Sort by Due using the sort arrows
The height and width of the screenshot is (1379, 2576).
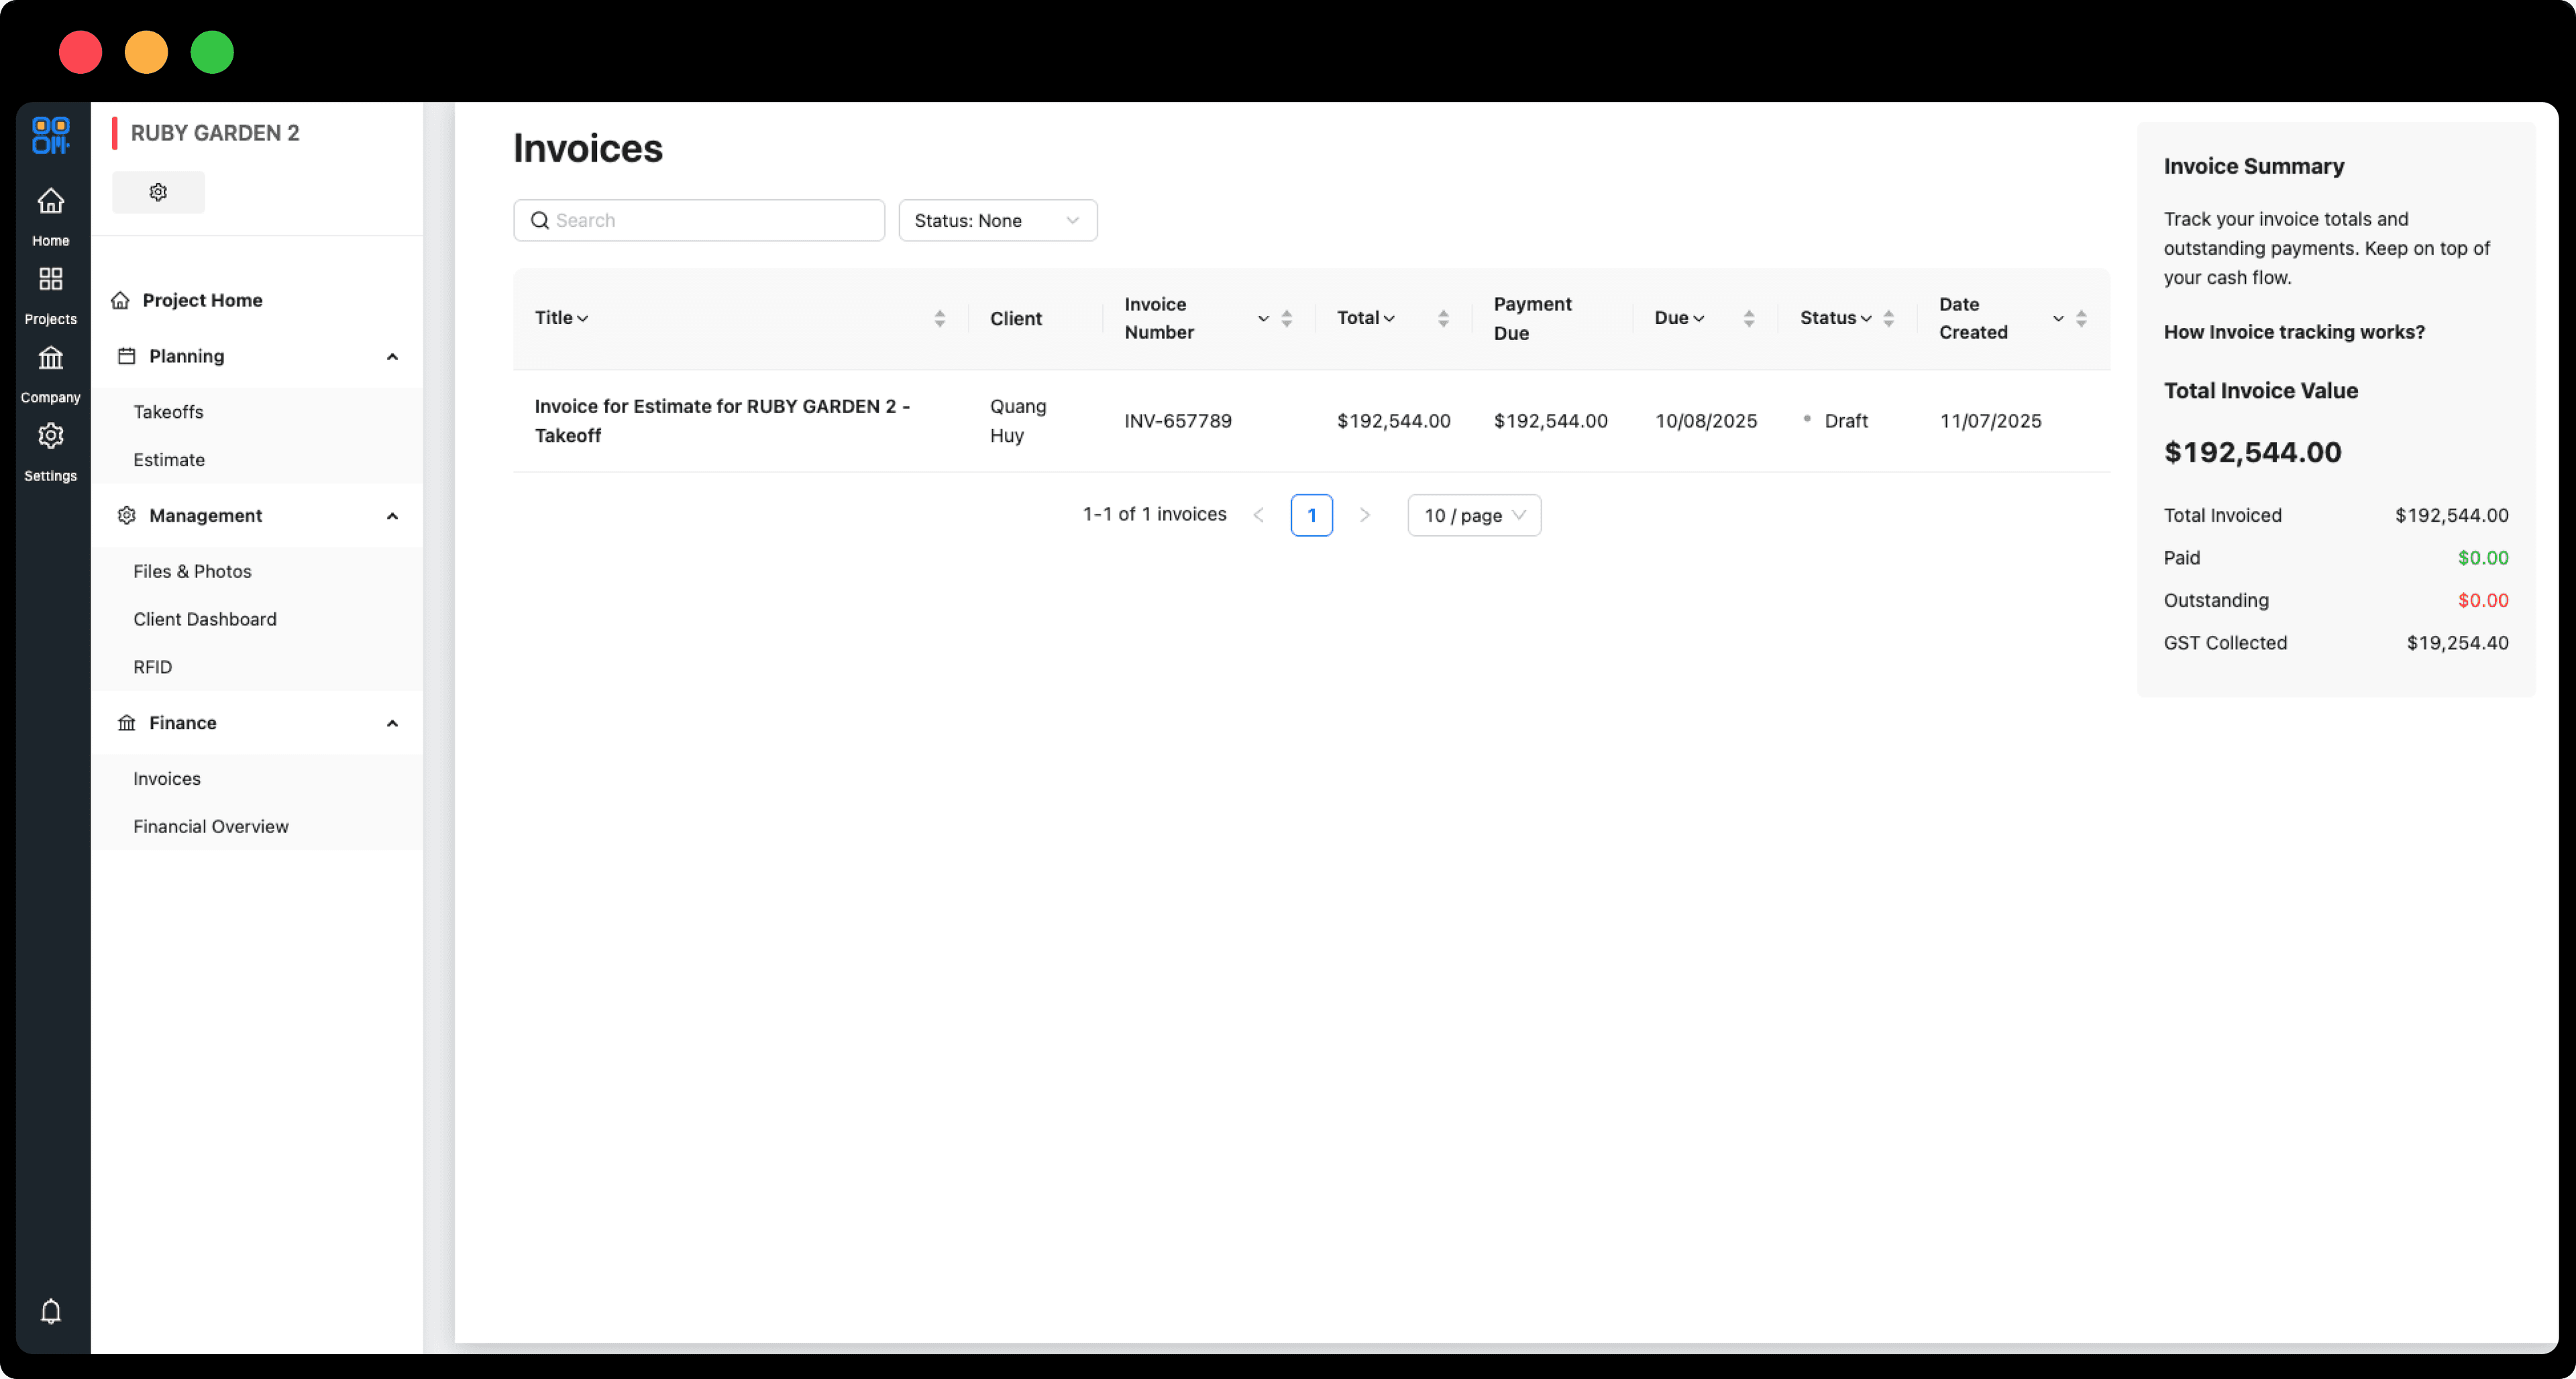1748,318
